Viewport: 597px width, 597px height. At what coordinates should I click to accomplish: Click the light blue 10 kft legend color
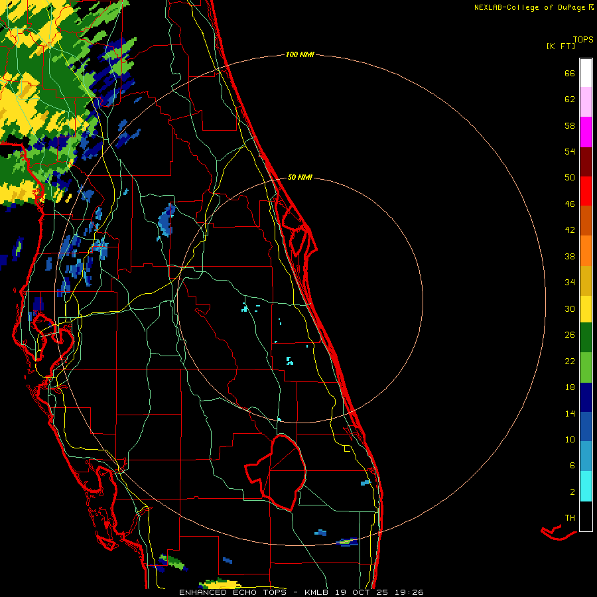[586, 456]
